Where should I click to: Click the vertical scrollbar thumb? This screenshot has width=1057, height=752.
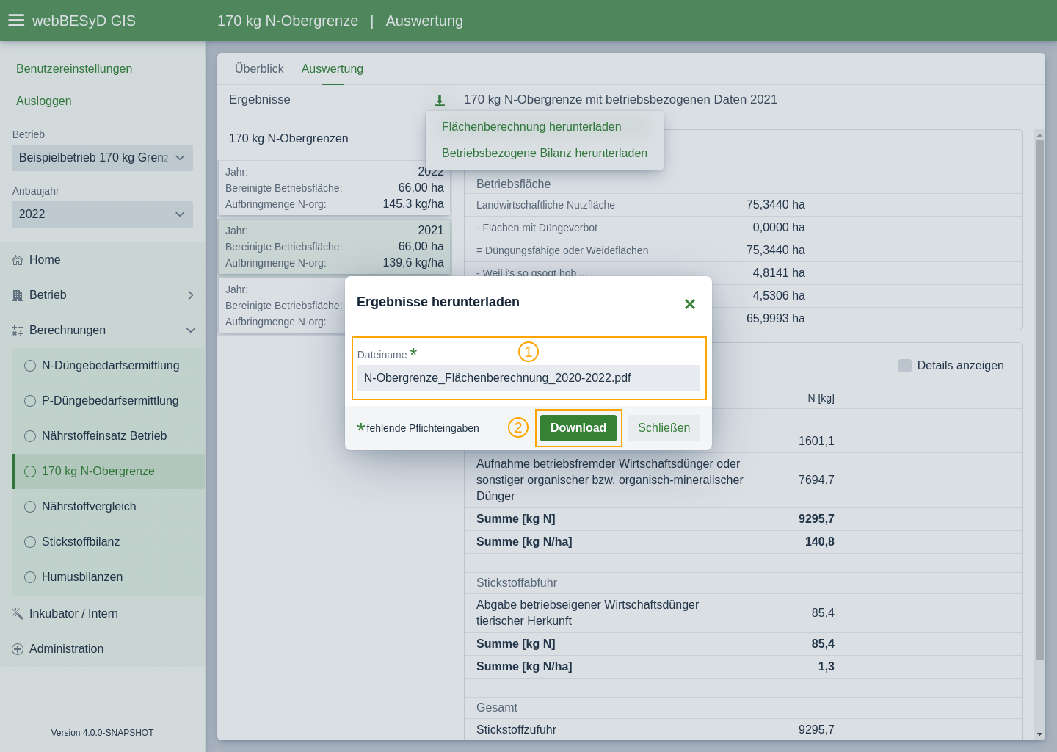coord(1039,400)
